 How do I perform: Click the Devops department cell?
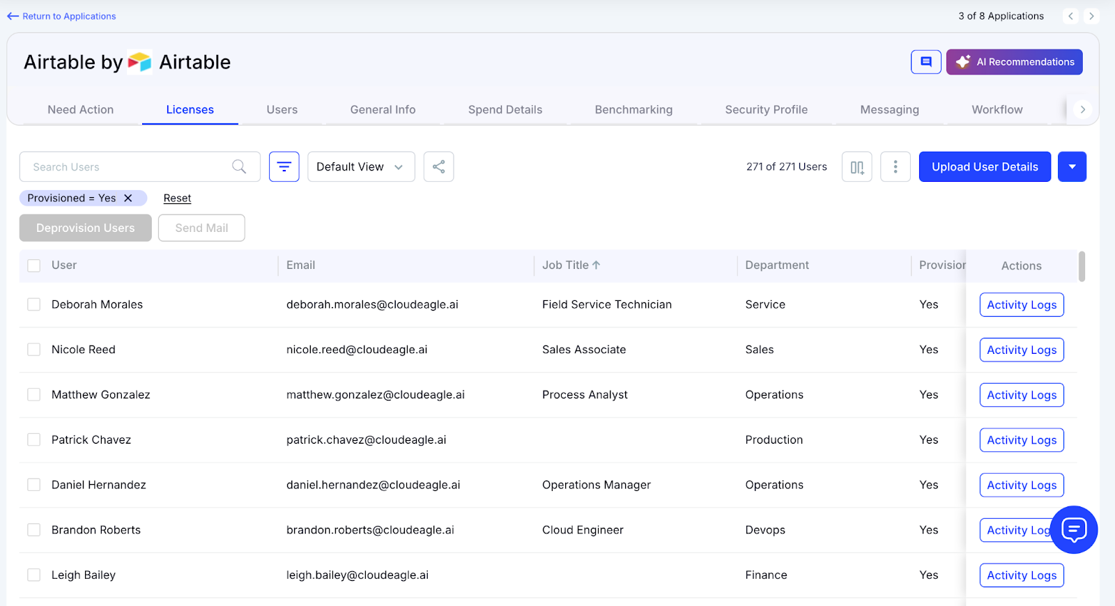coord(765,530)
